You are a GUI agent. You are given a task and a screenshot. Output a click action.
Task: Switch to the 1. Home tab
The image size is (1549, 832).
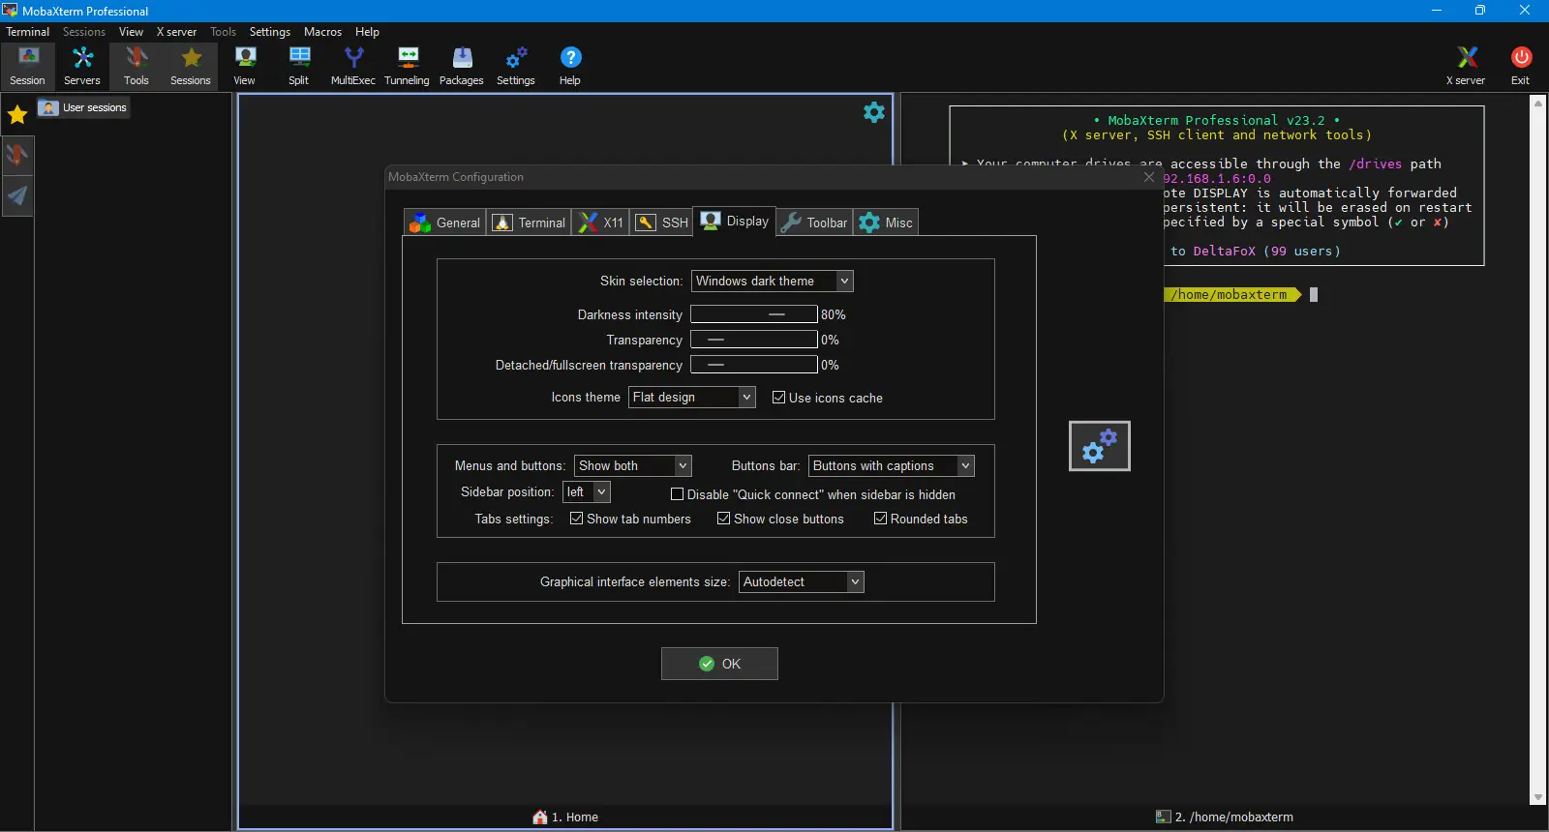(x=565, y=817)
